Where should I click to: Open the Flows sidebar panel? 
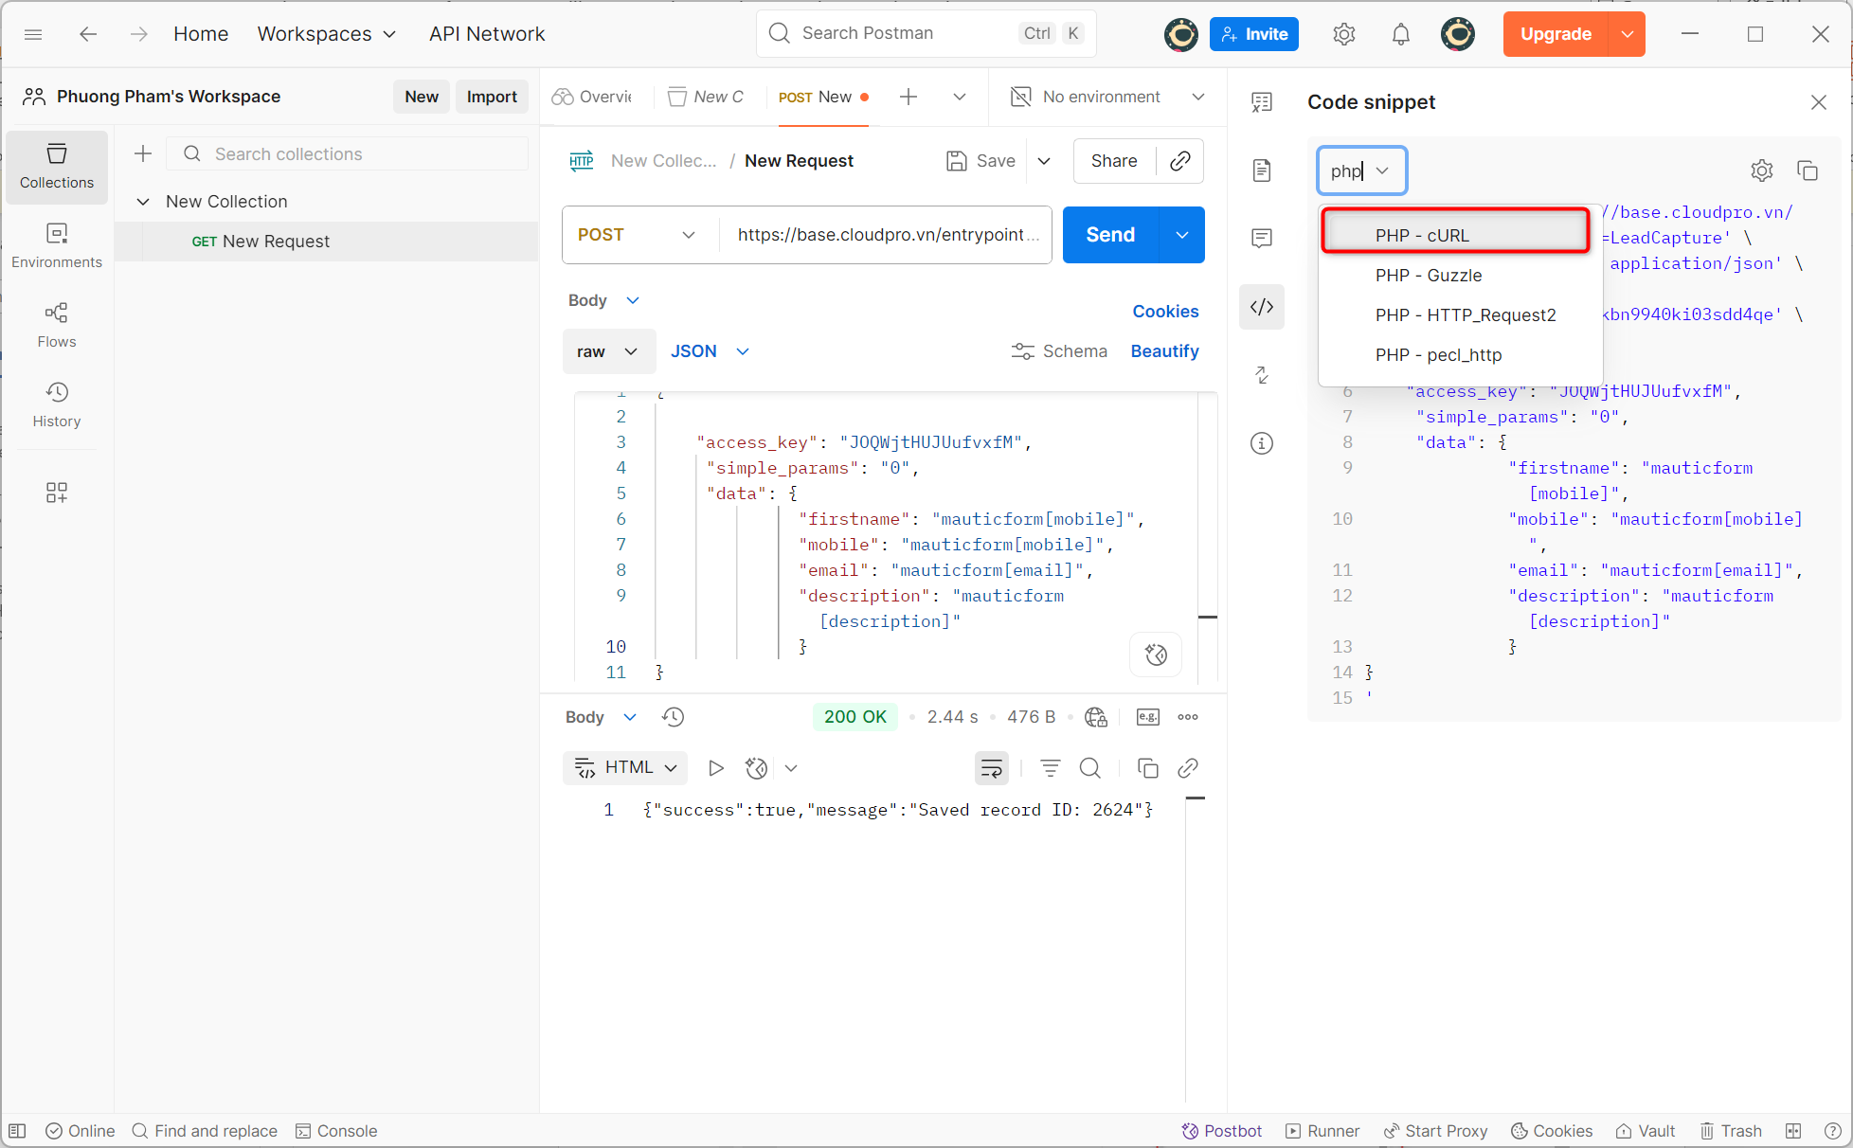tap(57, 325)
